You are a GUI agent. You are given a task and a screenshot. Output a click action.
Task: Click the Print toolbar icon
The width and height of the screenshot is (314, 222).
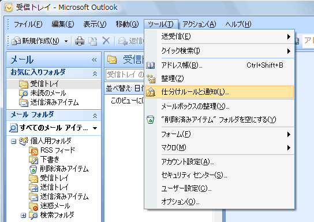click(80, 41)
